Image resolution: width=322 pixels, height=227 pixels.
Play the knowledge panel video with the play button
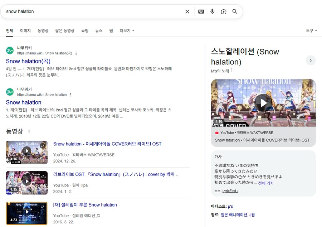pyautogui.click(x=263, y=103)
